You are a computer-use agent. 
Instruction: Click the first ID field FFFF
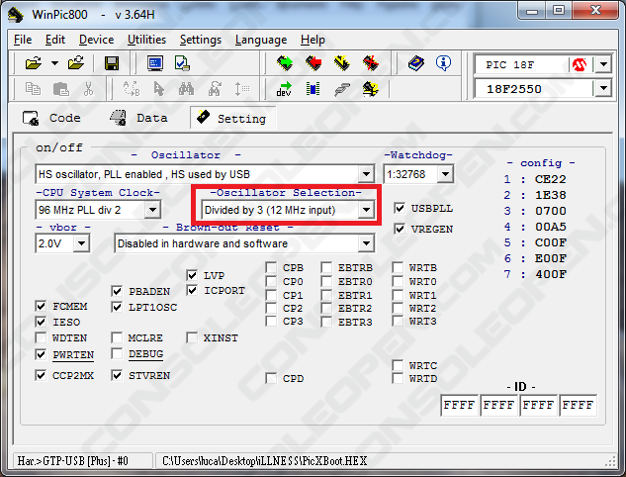(x=459, y=405)
